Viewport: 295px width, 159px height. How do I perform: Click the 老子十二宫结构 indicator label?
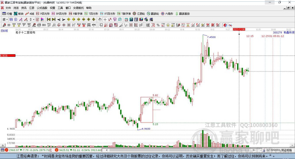click(x=25, y=32)
